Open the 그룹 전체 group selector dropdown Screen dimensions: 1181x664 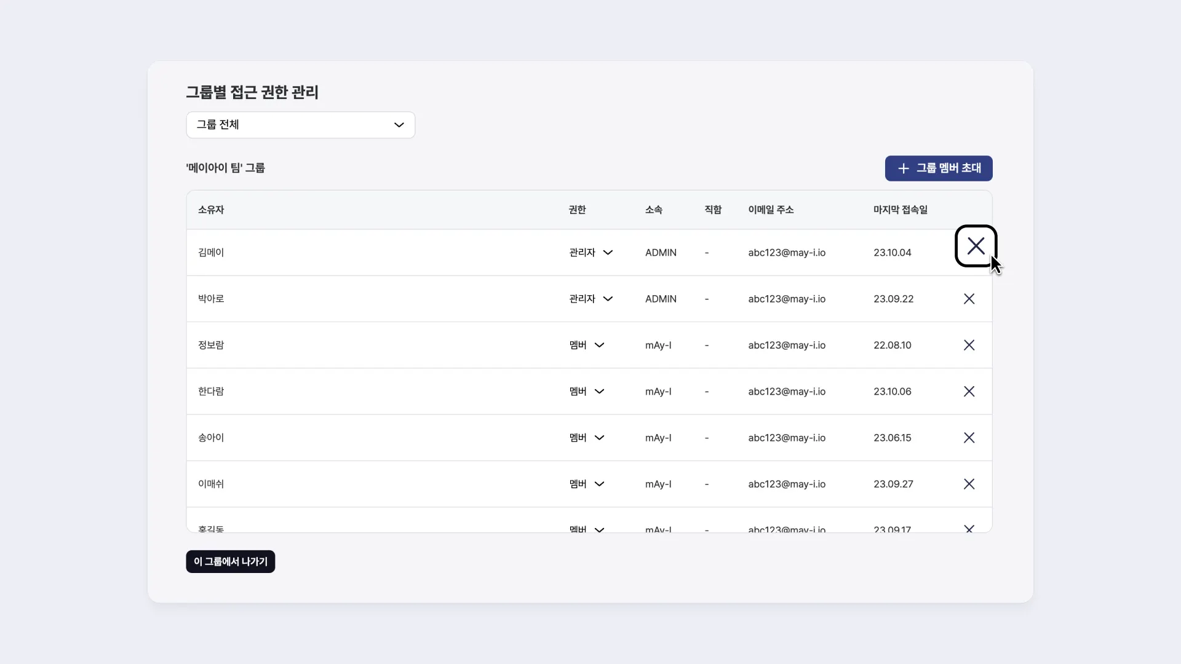tap(300, 125)
